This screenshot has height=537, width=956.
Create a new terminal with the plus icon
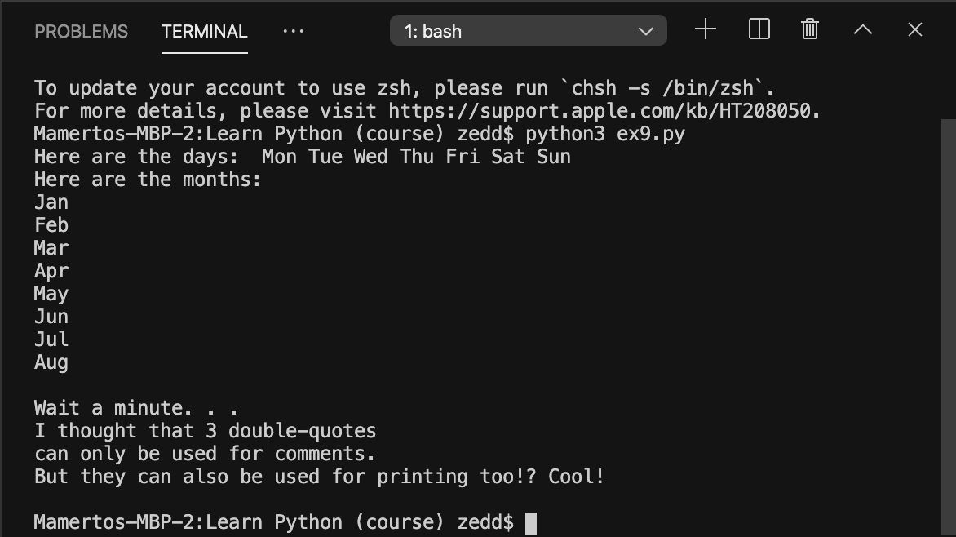[x=706, y=30]
